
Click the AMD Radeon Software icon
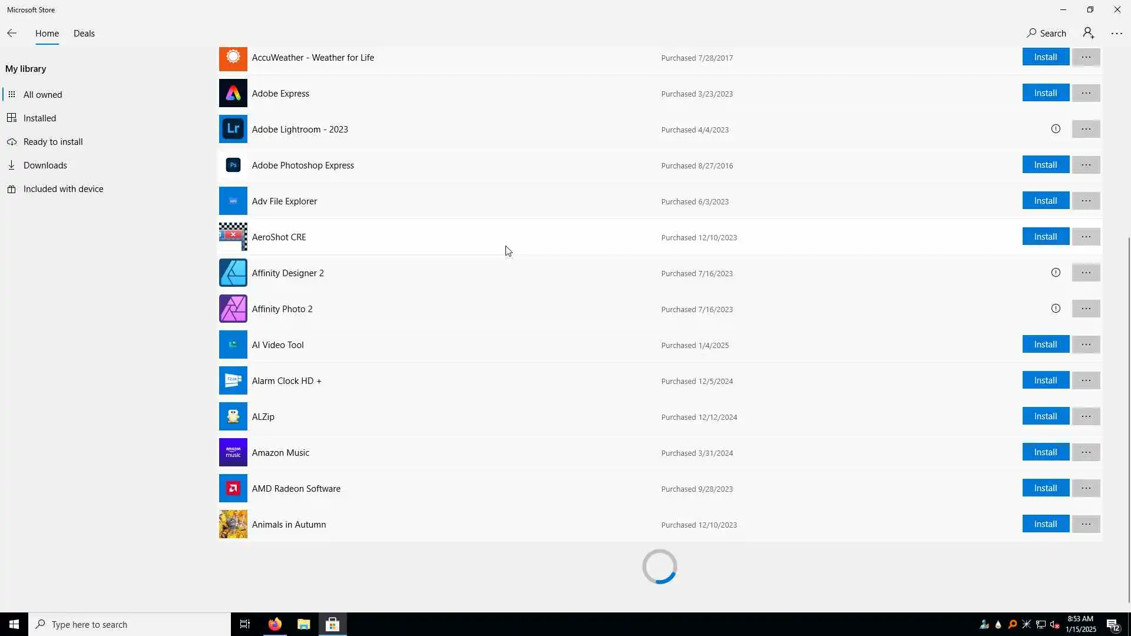(x=233, y=488)
